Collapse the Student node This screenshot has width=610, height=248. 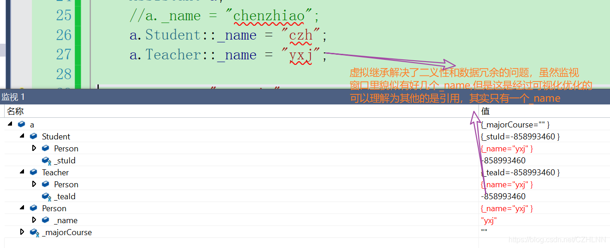point(22,136)
